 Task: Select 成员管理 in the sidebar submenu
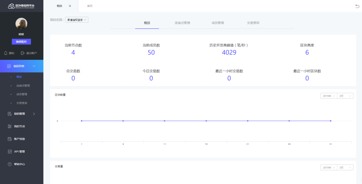click(22, 94)
